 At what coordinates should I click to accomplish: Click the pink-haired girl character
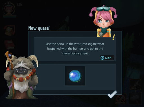[103, 21]
